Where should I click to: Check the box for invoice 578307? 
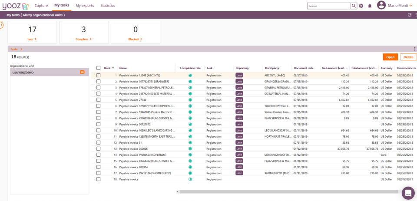(99, 87)
